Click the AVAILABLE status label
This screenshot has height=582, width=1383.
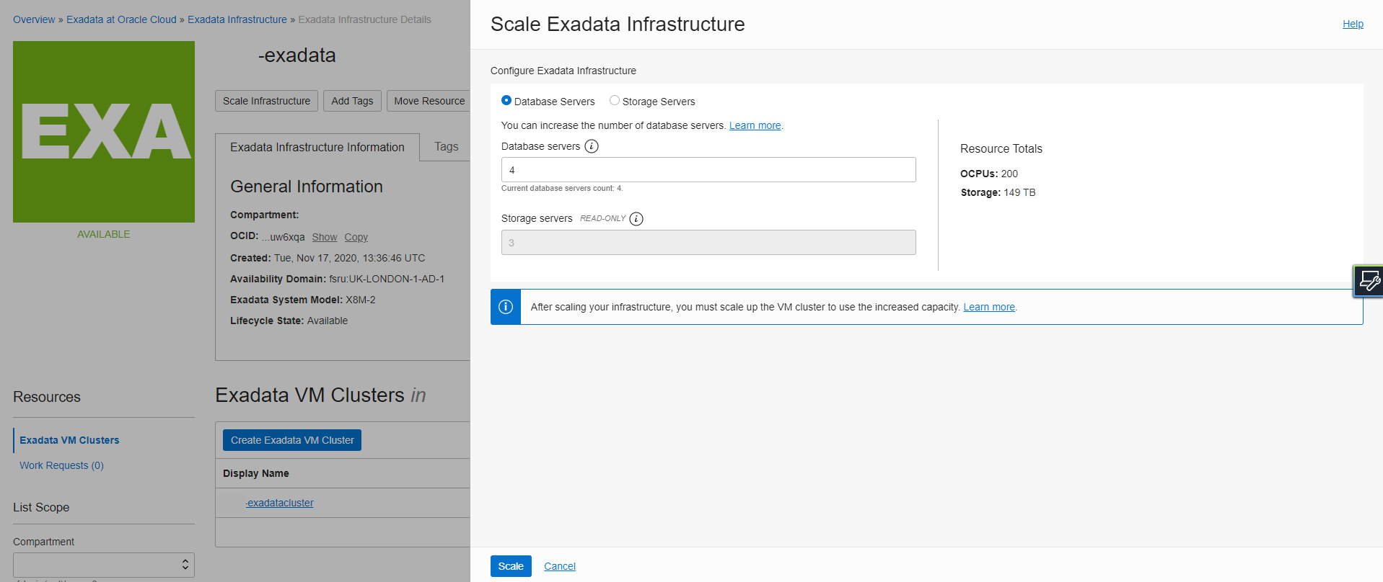104,234
